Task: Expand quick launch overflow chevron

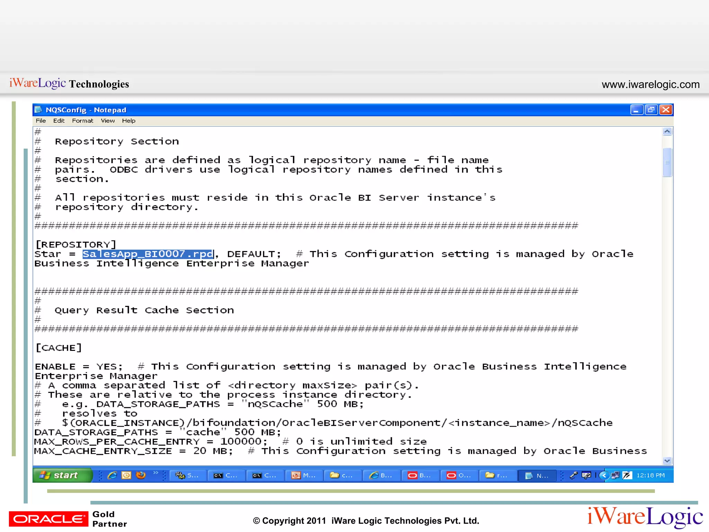Action: point(155,472)
